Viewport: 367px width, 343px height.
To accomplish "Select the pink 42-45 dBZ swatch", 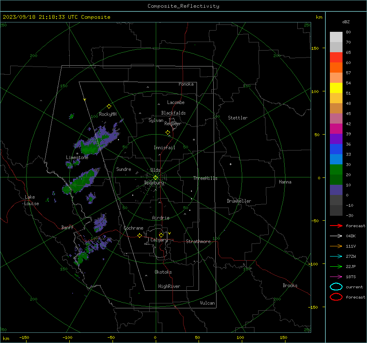I will point(336,119).
